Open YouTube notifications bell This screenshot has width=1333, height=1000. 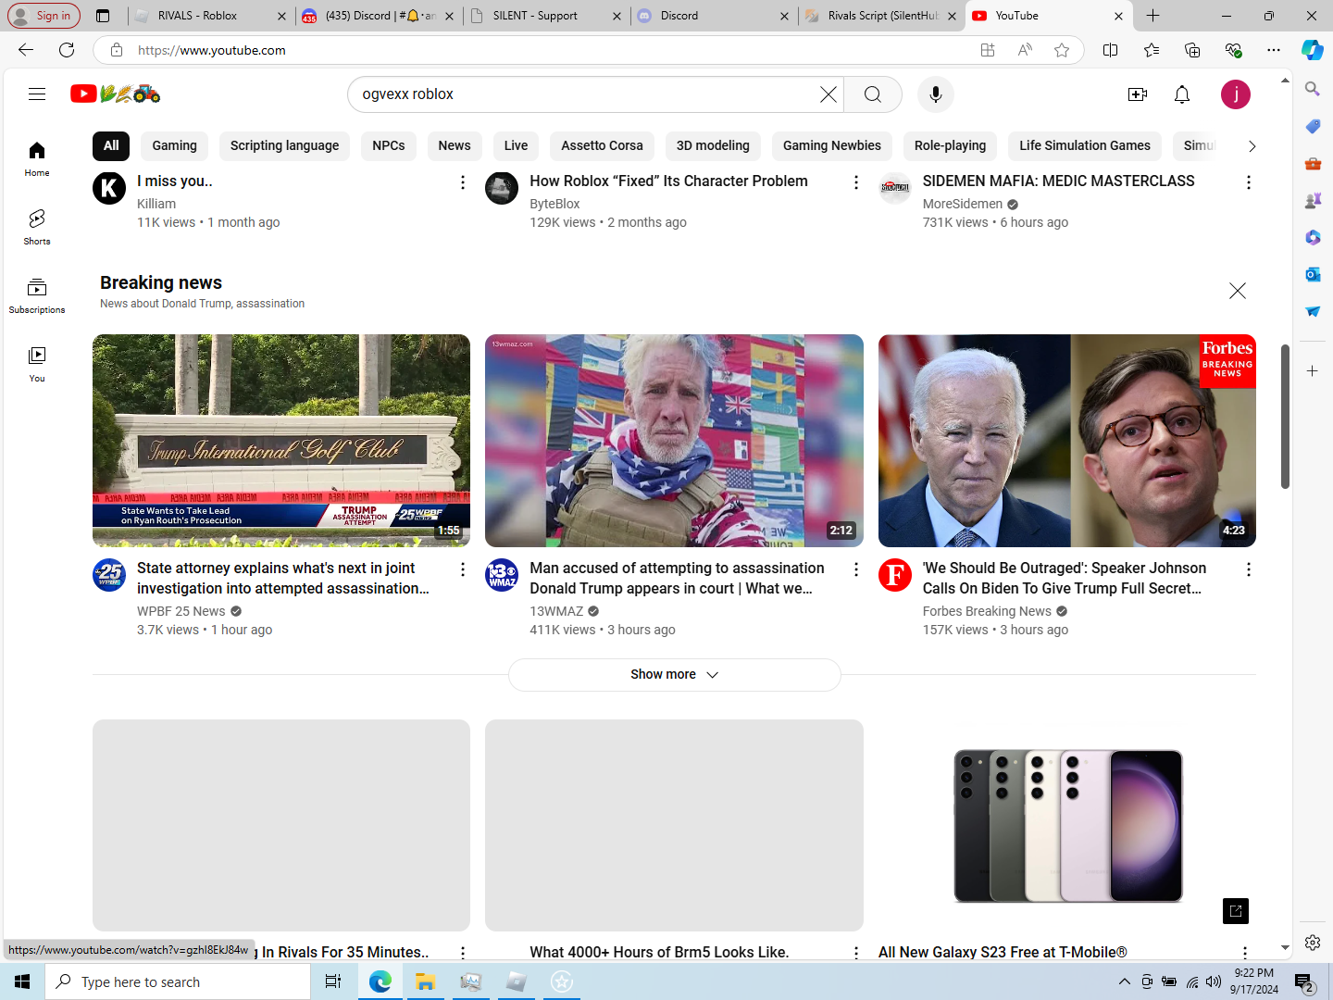click(1182, 94)
